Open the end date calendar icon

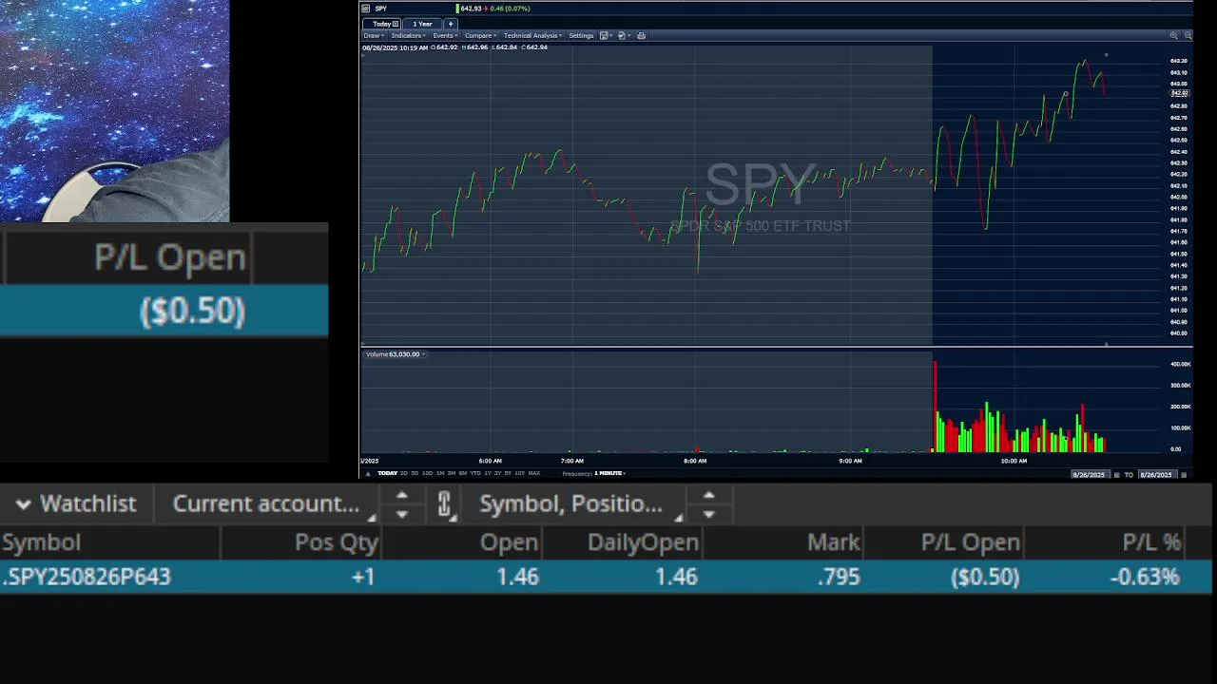[1184, 475]
